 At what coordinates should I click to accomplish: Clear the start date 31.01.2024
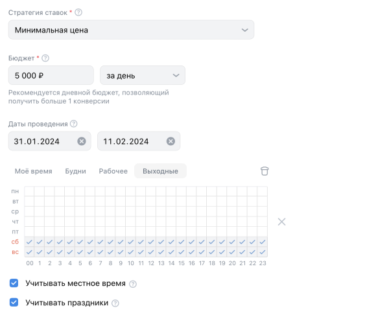[82, 141]
